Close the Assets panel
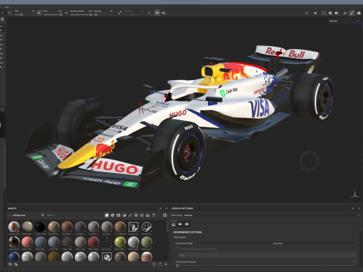Image resolution: width=363 pixels, height=272 pixels. pyautogui.click(x=166, y=209)
